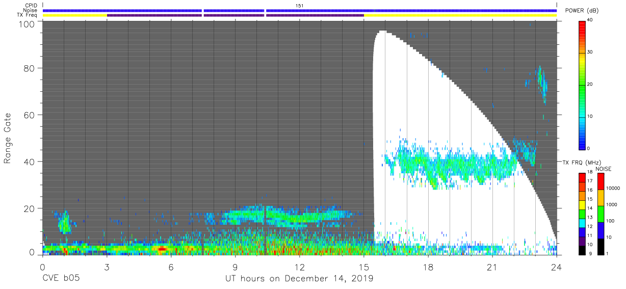
Task: Click the Noise row label at top left
Action: tap(31, 10)
